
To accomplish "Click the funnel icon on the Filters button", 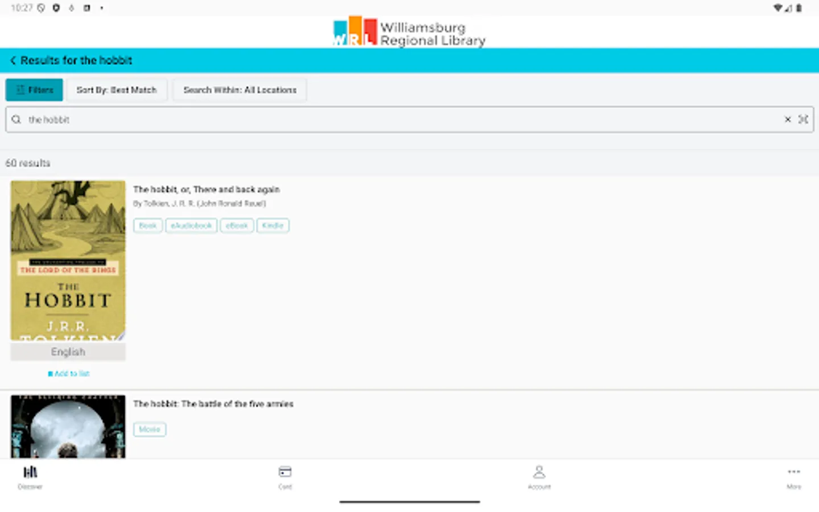I will pos(19,89).
